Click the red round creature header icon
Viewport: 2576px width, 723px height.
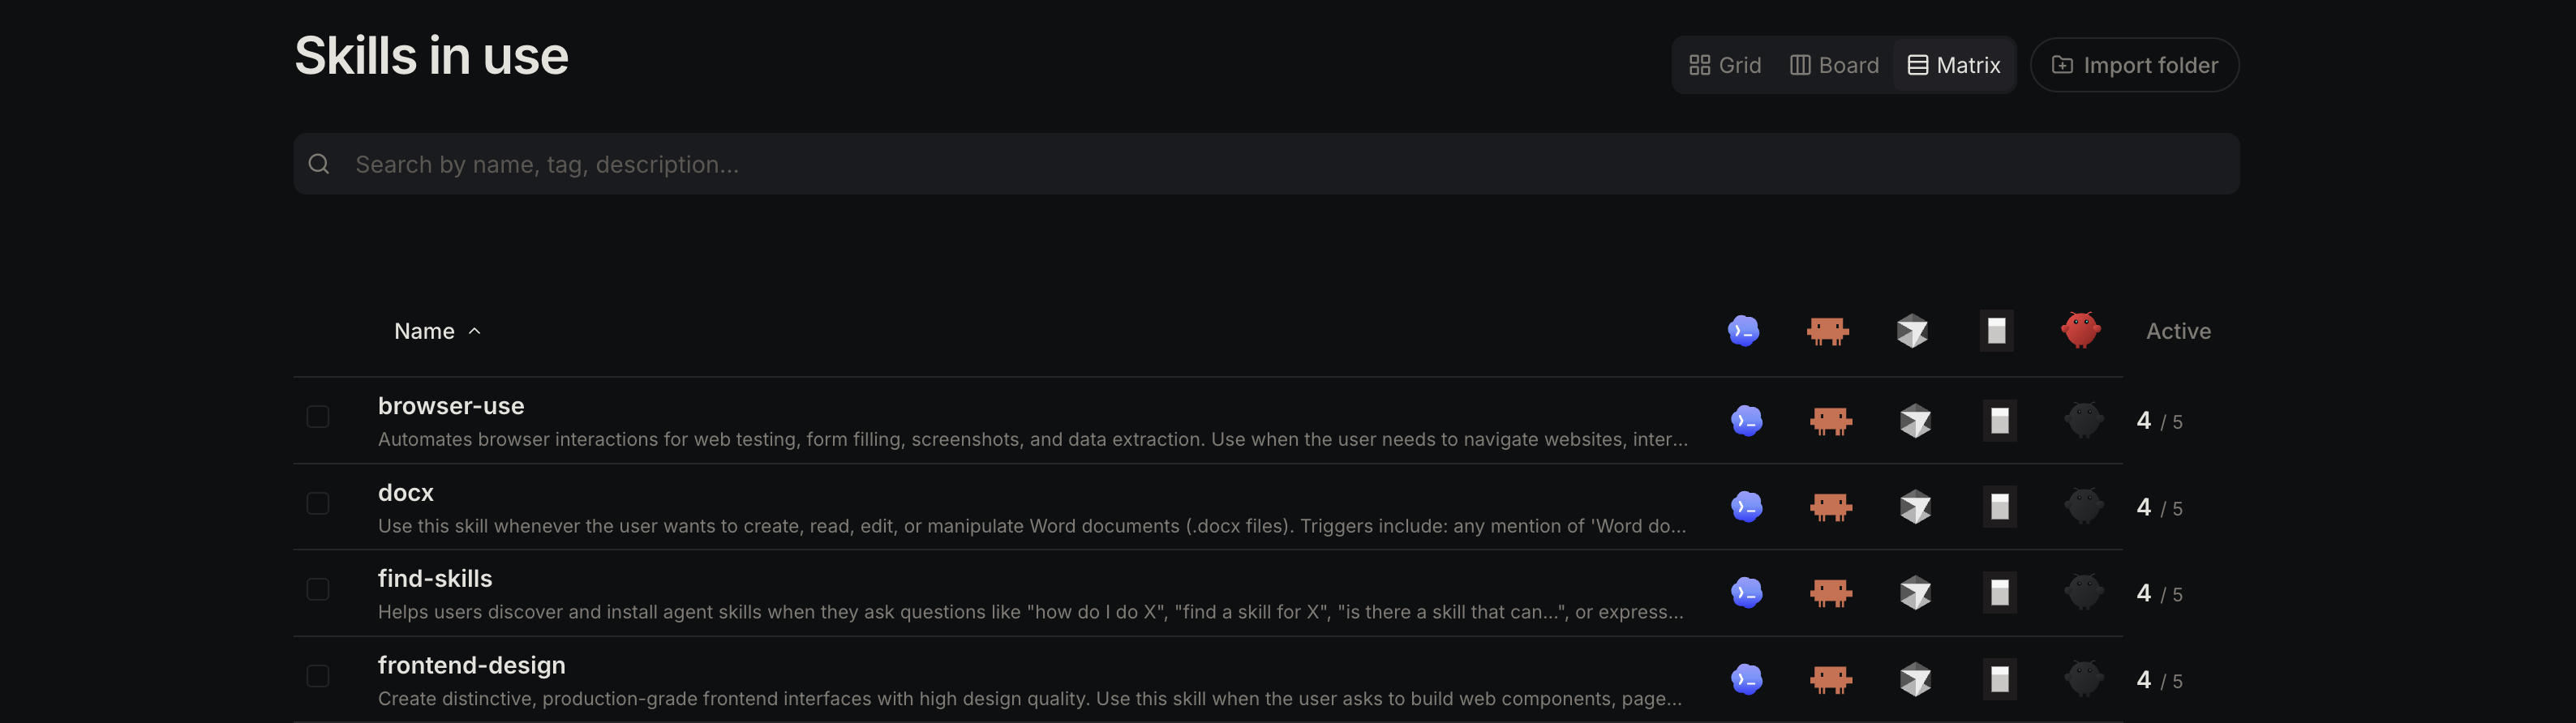(2080, 330)
